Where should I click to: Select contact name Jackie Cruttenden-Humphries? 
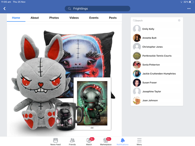(x=159, y=74)
